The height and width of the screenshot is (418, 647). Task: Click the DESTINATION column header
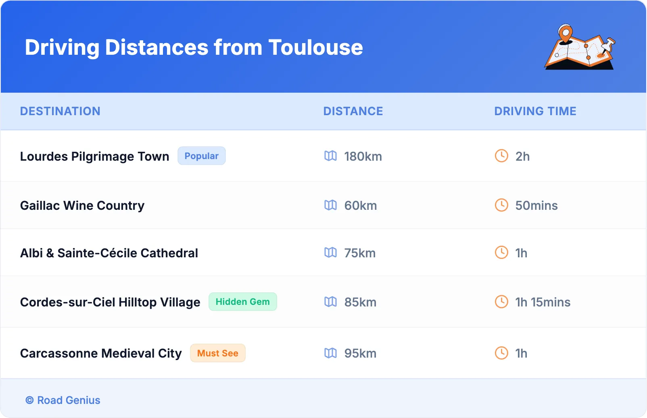click(x=60, y=111)
